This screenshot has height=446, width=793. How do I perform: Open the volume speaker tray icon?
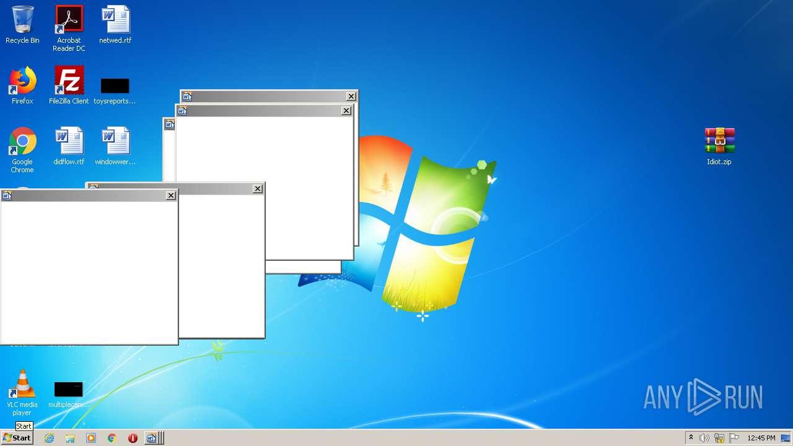pyautogui.click(x=704, y=438)
